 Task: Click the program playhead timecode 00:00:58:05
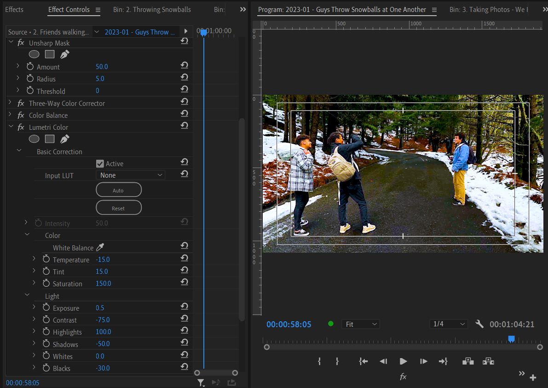[x=288, y=324]
